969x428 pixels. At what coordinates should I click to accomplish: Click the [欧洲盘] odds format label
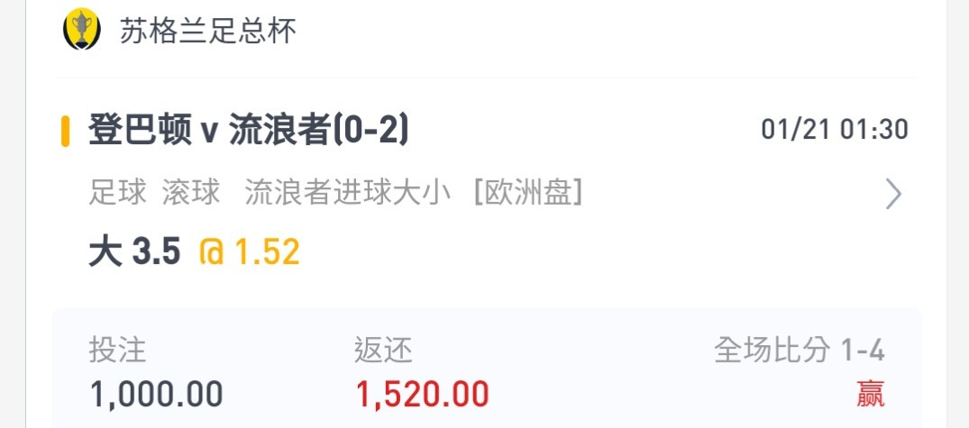click(527, 194)
